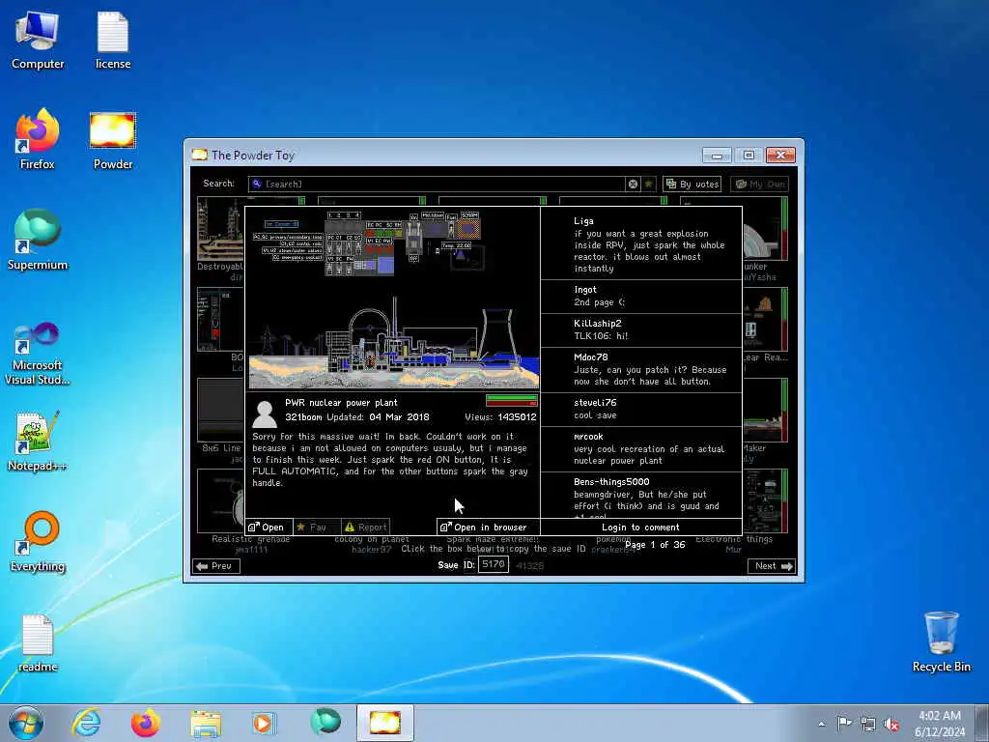Screen dimensions: 989x742
Task: Maximize The Powder Toy window
Action: pos(749,156)
